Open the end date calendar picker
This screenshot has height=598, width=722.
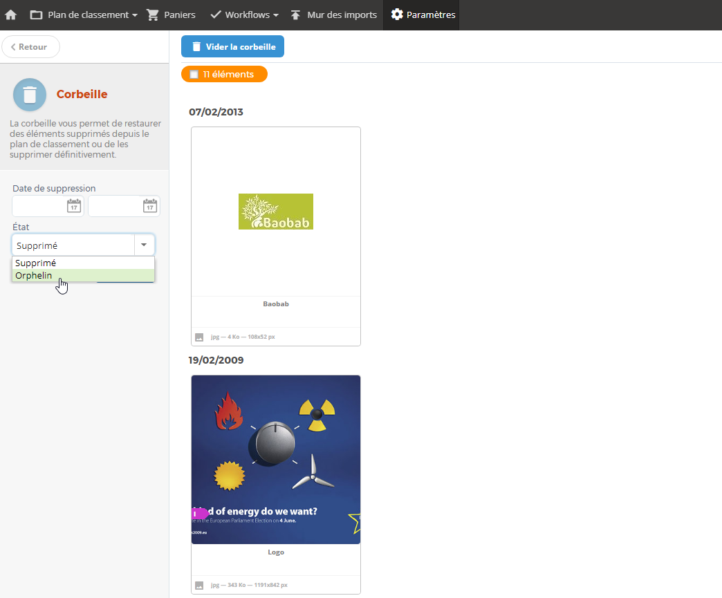click(x=150, y=206)
